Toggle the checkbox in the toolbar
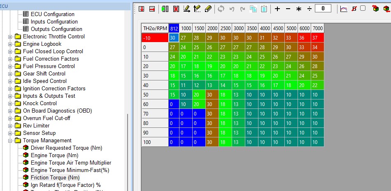The height and width of the screenshot is (191, 391). [363, 8]
